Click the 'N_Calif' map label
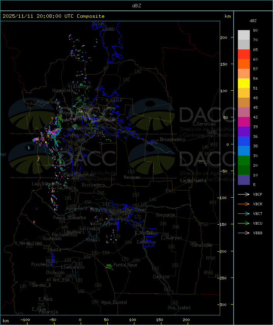Viewport: 273px width, 325px height. (x=114, y=100)
